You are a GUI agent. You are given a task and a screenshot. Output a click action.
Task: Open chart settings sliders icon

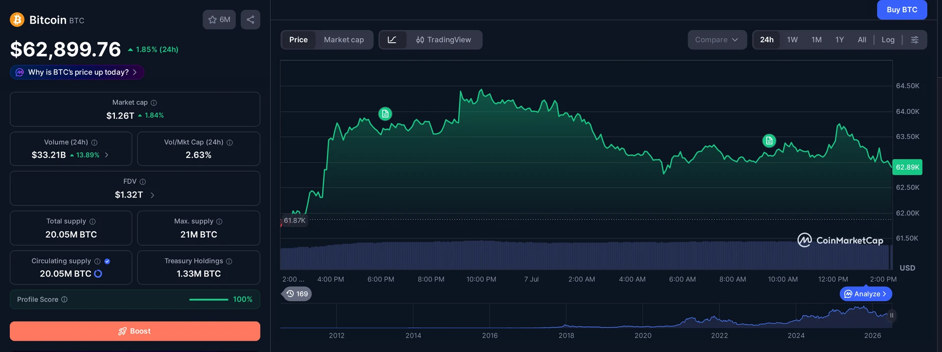pos(915,40)
